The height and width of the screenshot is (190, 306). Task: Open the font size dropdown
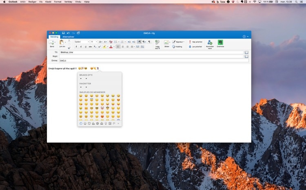[94, 42]
